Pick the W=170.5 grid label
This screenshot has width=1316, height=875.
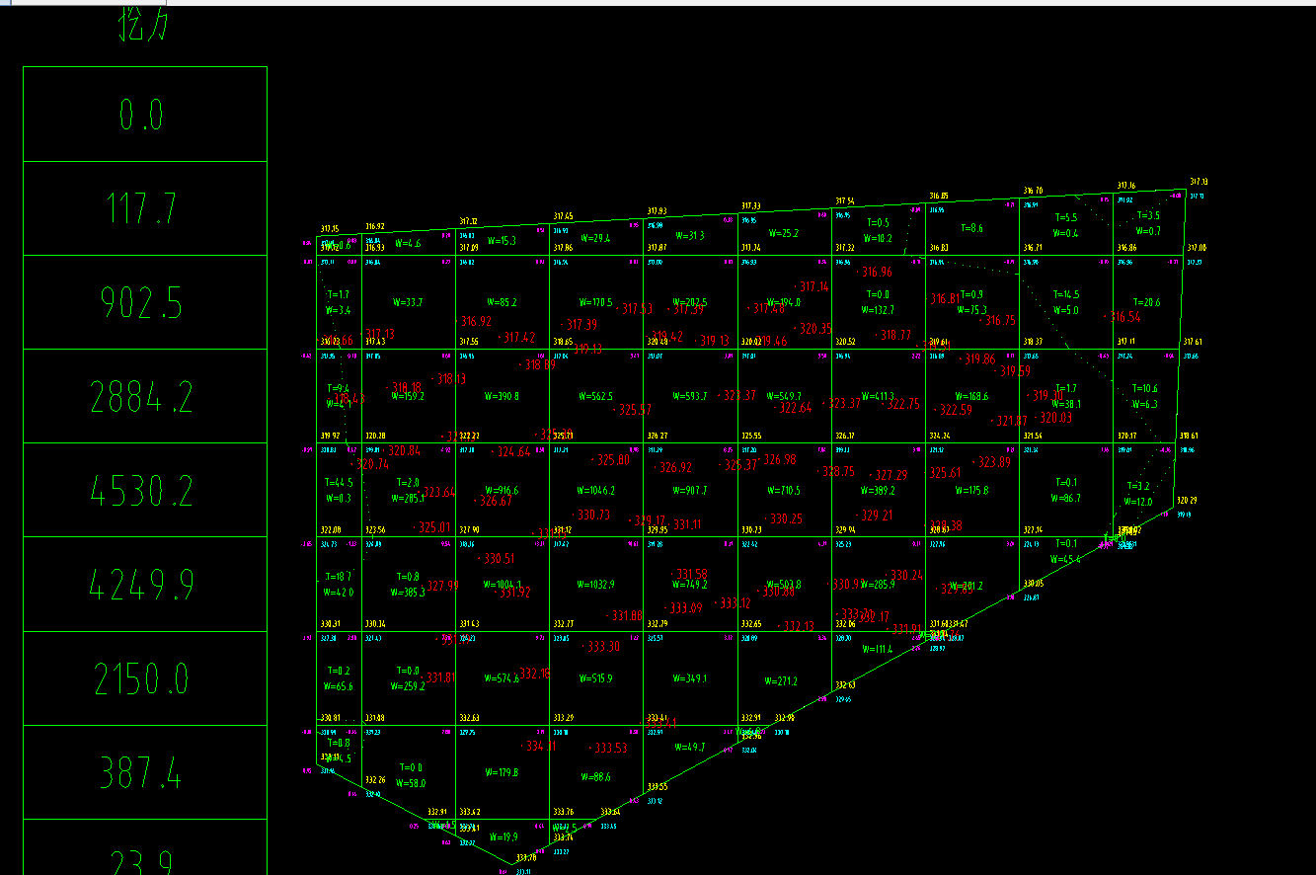595,302
